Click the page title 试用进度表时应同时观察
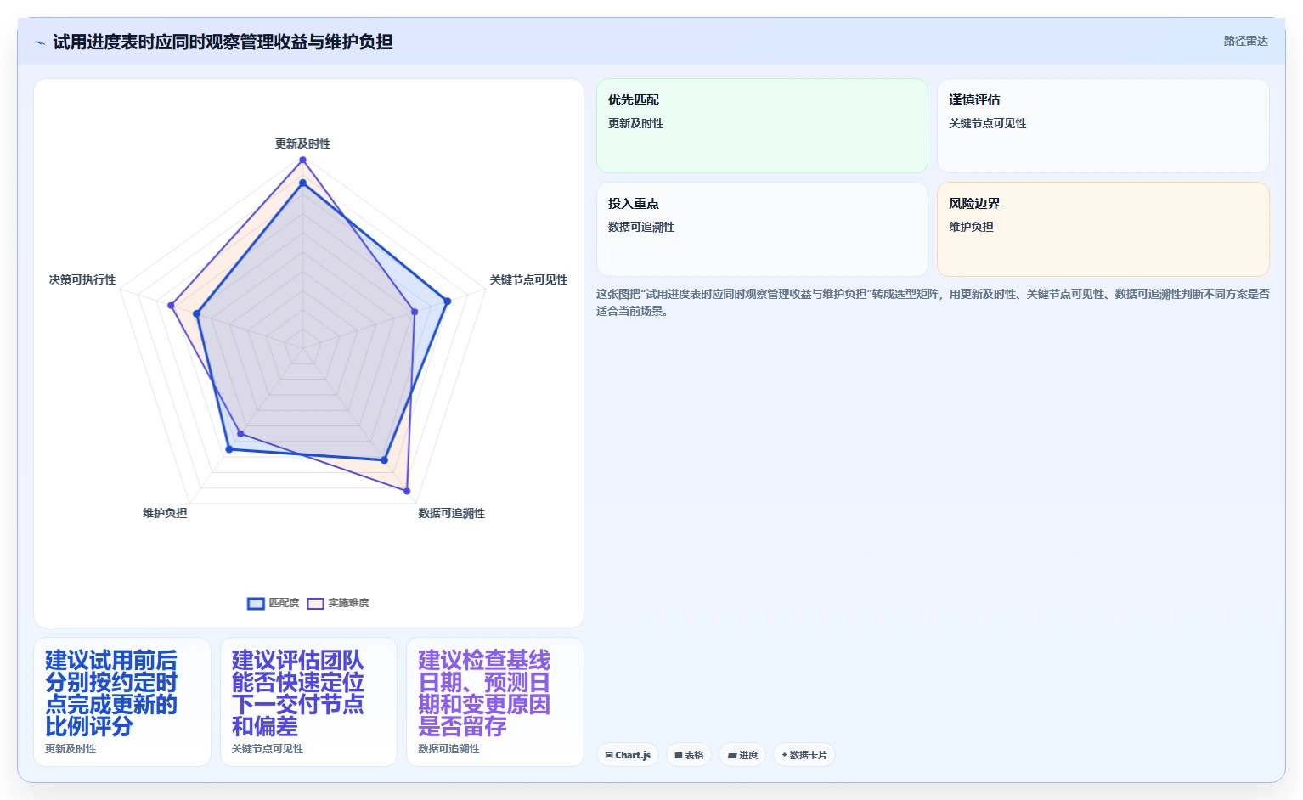This screenshot has height=800, width=1303. tap(223, 42)
